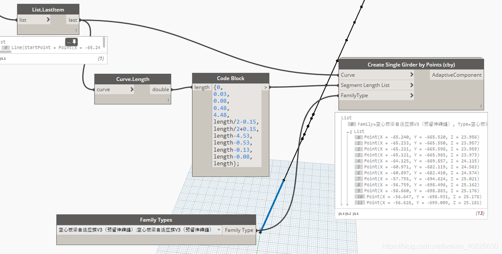This screenshot has height=254, width=502.
Task: Select the @L2 list level label
Action: [348, 214]
